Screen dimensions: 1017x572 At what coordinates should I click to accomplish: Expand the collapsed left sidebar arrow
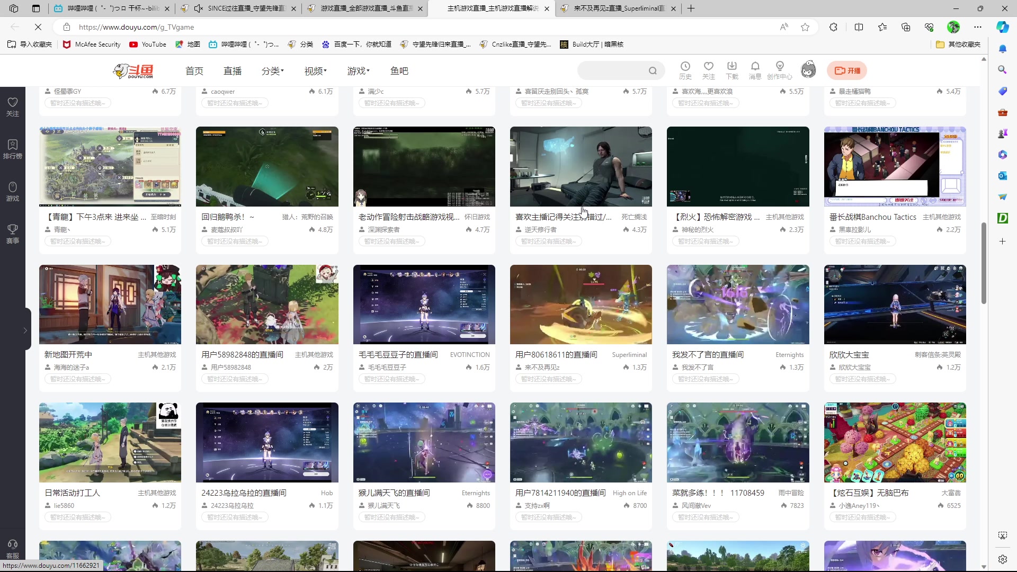pyautogui.click(x=25, y=330)
